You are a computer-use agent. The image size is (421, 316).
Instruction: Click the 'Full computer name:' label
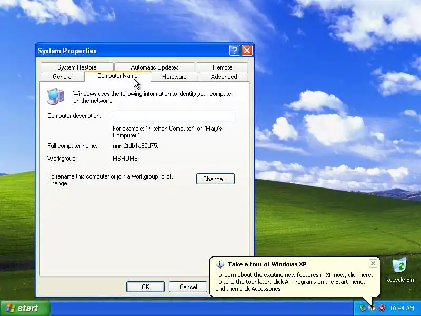click(x=72, y=146)
